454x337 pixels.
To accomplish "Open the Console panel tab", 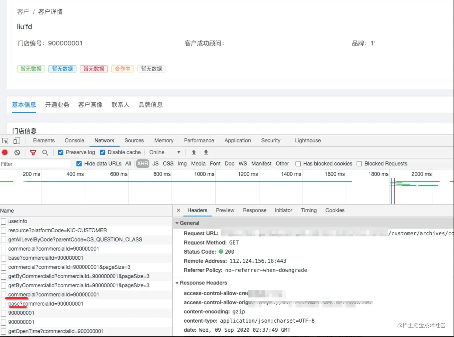I will [74, 140].
